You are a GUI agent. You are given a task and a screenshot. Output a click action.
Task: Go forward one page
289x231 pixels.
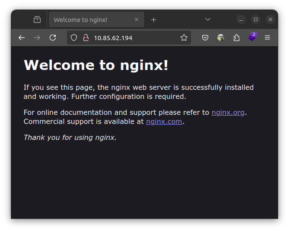(37, 38)
